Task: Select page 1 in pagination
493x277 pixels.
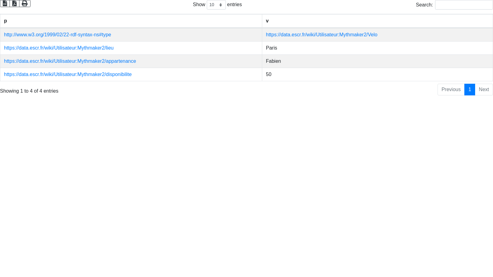Action: (x=470, y=90)
